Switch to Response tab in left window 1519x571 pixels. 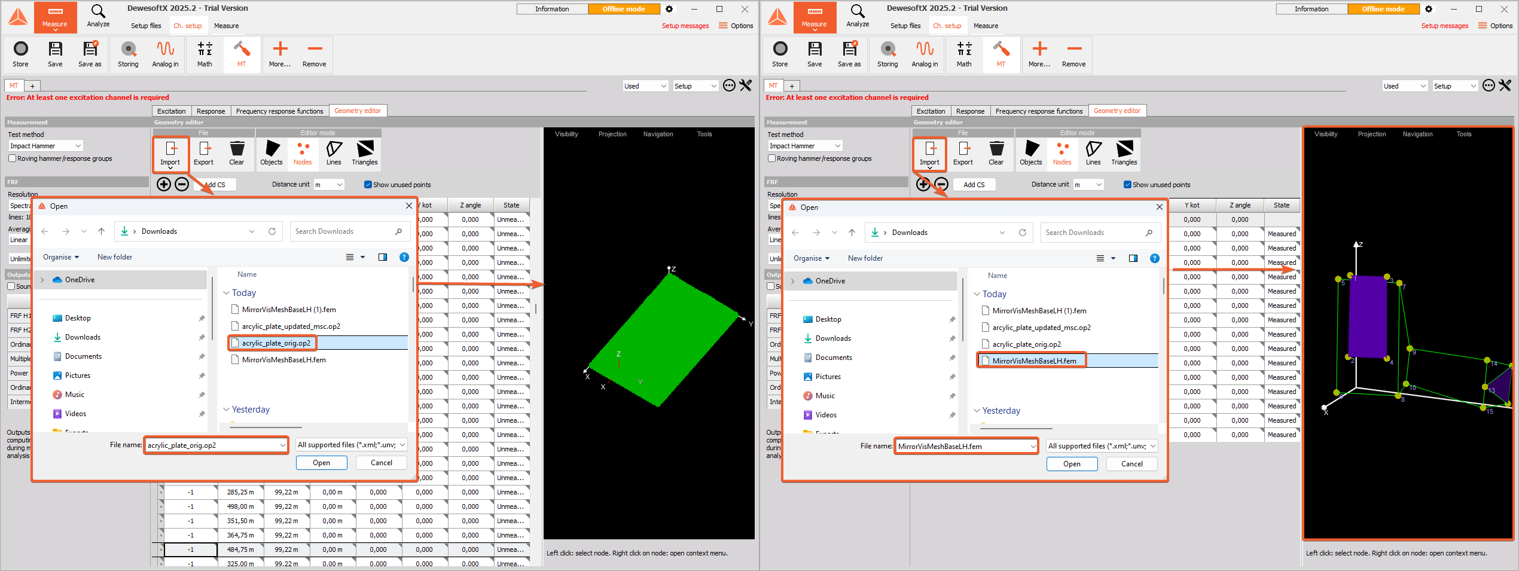211,111
